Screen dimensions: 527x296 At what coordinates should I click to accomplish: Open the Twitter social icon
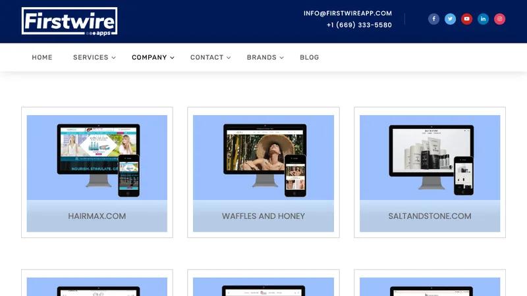pyautogui.click(x=450, y=19)
